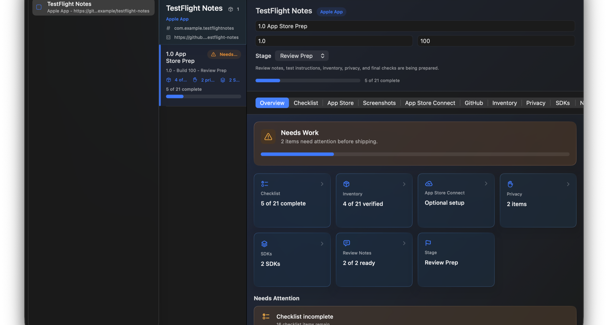608x325 pixels.
Task: Click the hash icon beside com.example.testflightnotes
Action: click(168, 28)
